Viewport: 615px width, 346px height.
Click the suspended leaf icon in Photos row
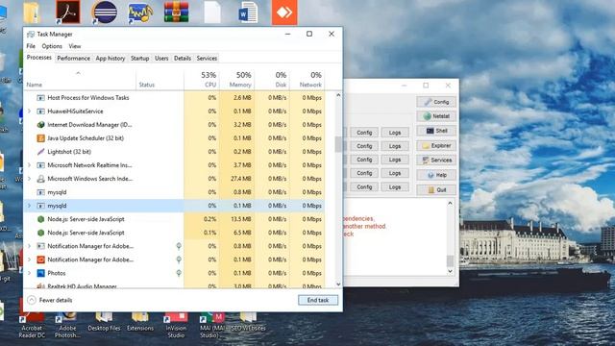(x=179, y=273)
